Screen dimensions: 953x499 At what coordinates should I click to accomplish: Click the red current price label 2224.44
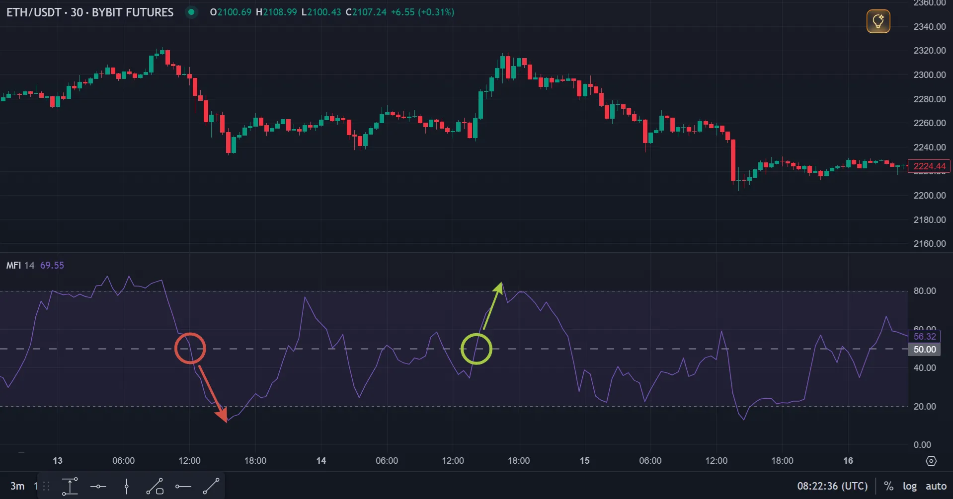coord(929,166)
